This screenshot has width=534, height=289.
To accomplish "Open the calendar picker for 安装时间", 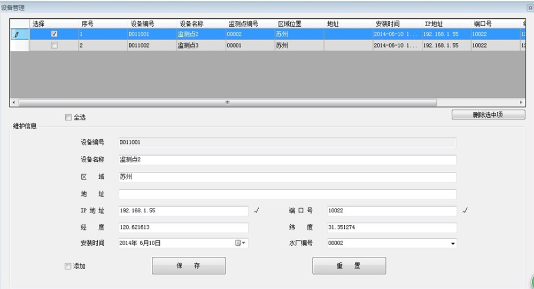I will tap(241, 243).
